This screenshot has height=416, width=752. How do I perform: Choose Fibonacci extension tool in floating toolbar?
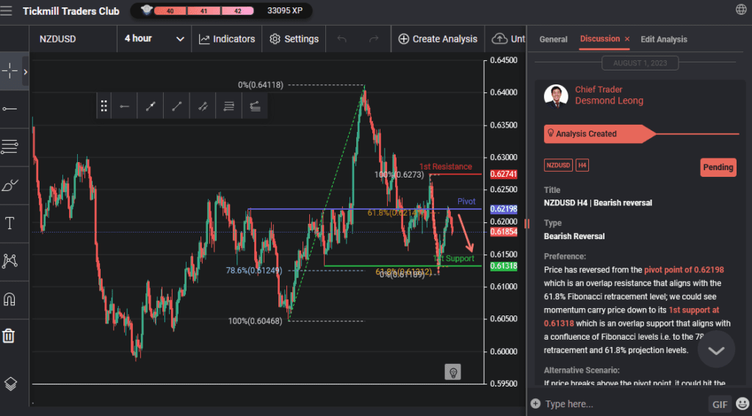[x=255, y=106]
